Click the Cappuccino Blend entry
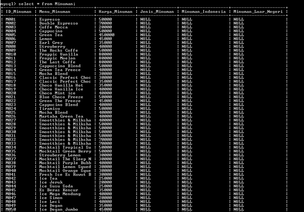 pos(60,66)
